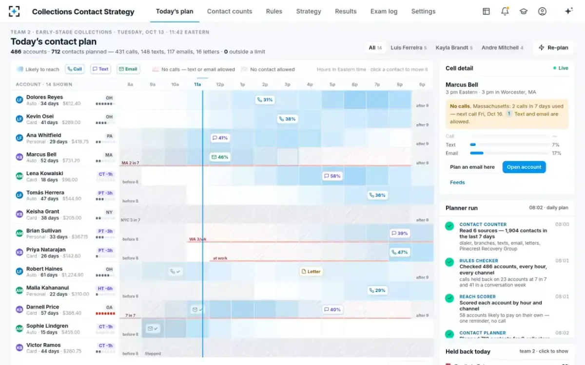The image size is (585, 365).
Task: Click the 46% email chip for Marcus Bell
Action: coord(220,157)
